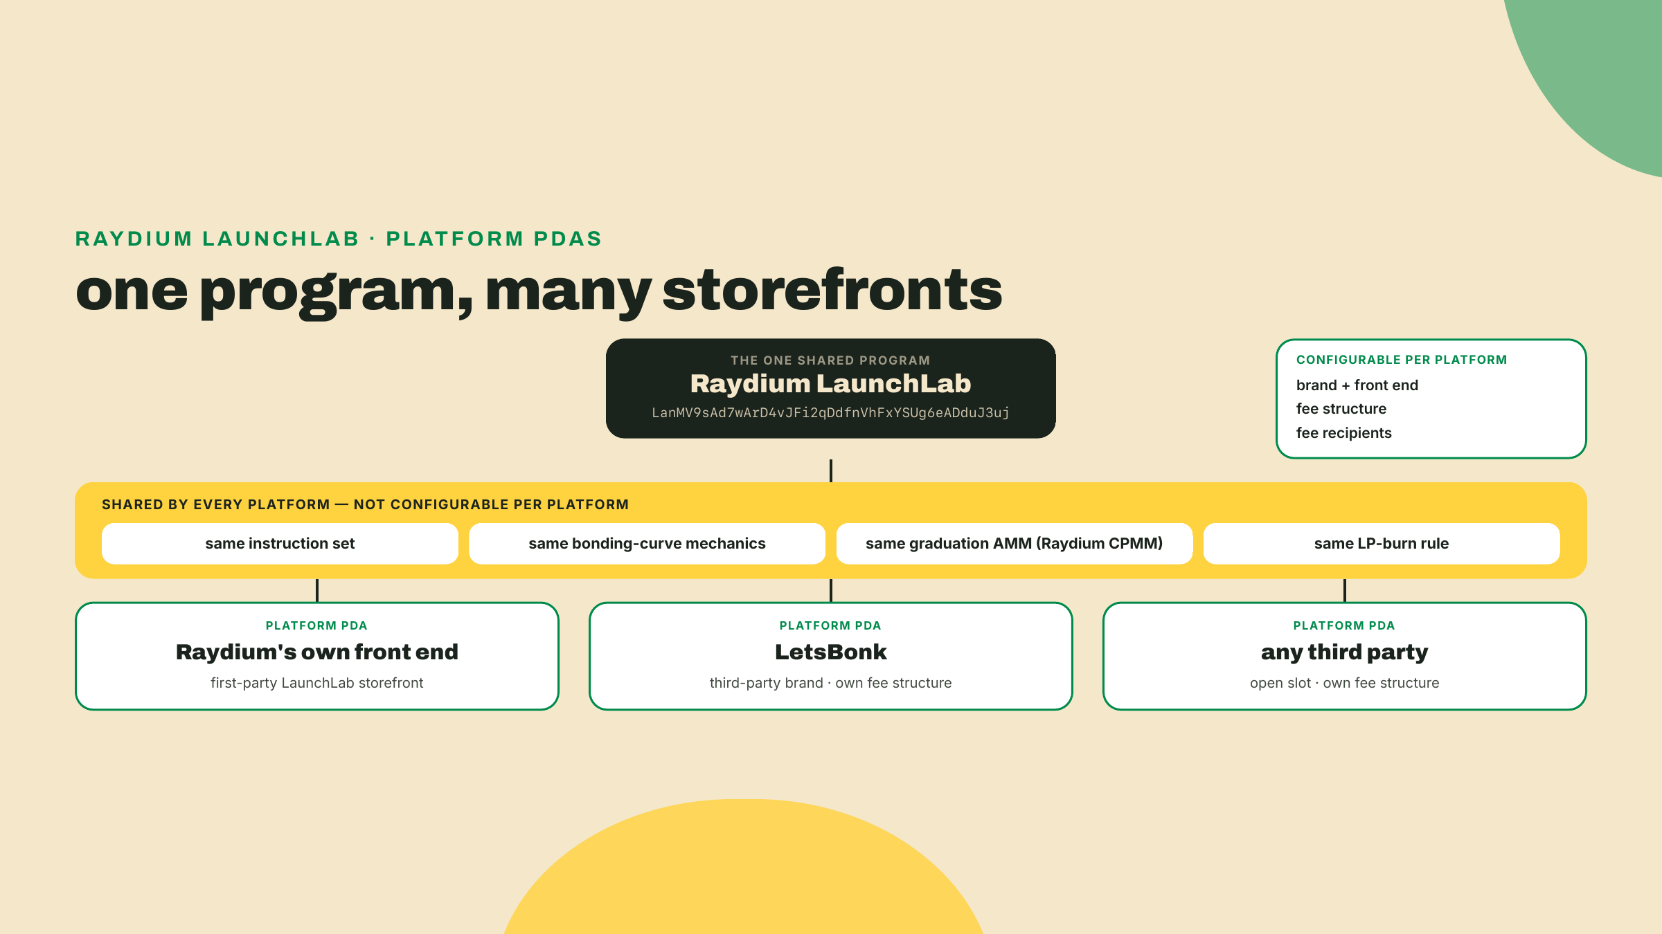
Task: Click the "CONFIGURABLE PER PLATFORM" heading
Action: pyautogui.click(x=1402, y=360)
